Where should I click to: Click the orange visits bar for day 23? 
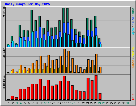[x=96, y=64]
